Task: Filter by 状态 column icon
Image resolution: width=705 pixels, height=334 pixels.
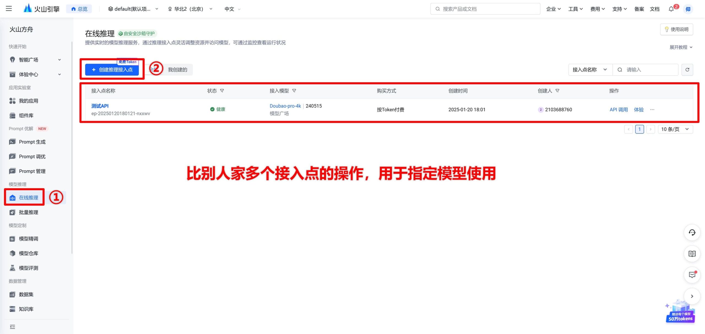Action: pyautogui.click(x=222, y=91)
